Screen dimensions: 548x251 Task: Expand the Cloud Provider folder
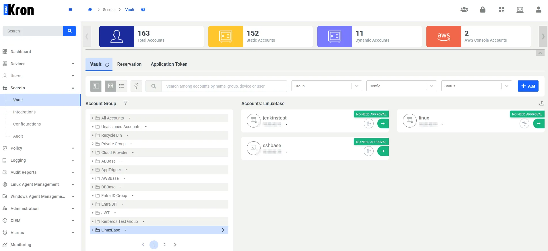click(92, 152)
